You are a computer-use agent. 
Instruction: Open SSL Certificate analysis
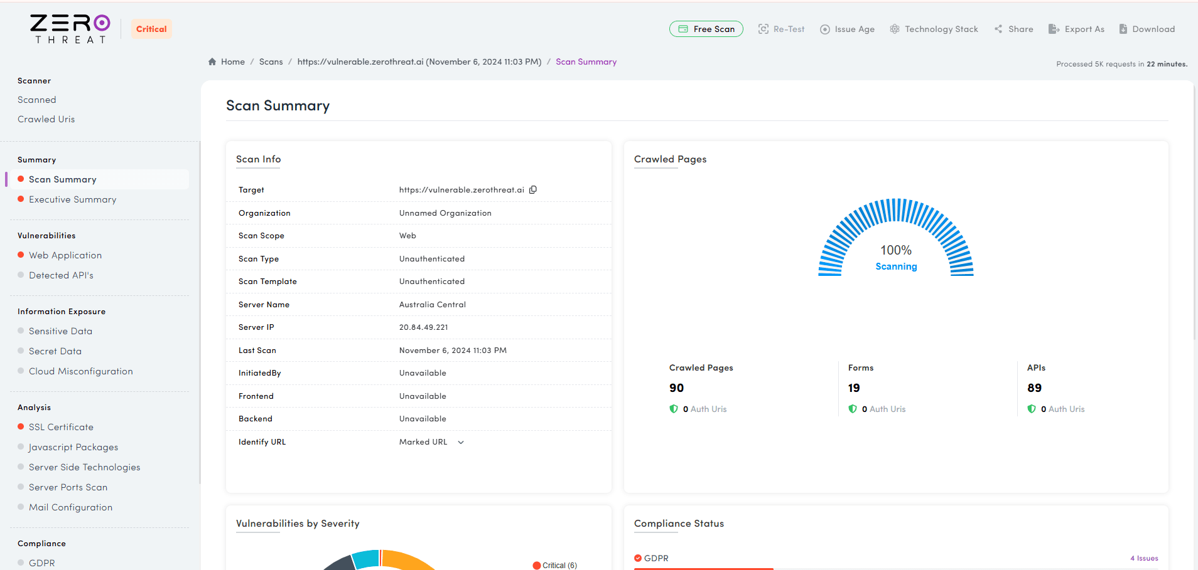coord(61,427)
